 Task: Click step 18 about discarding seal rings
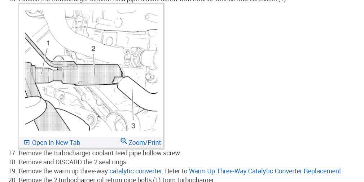pos(68,162)
